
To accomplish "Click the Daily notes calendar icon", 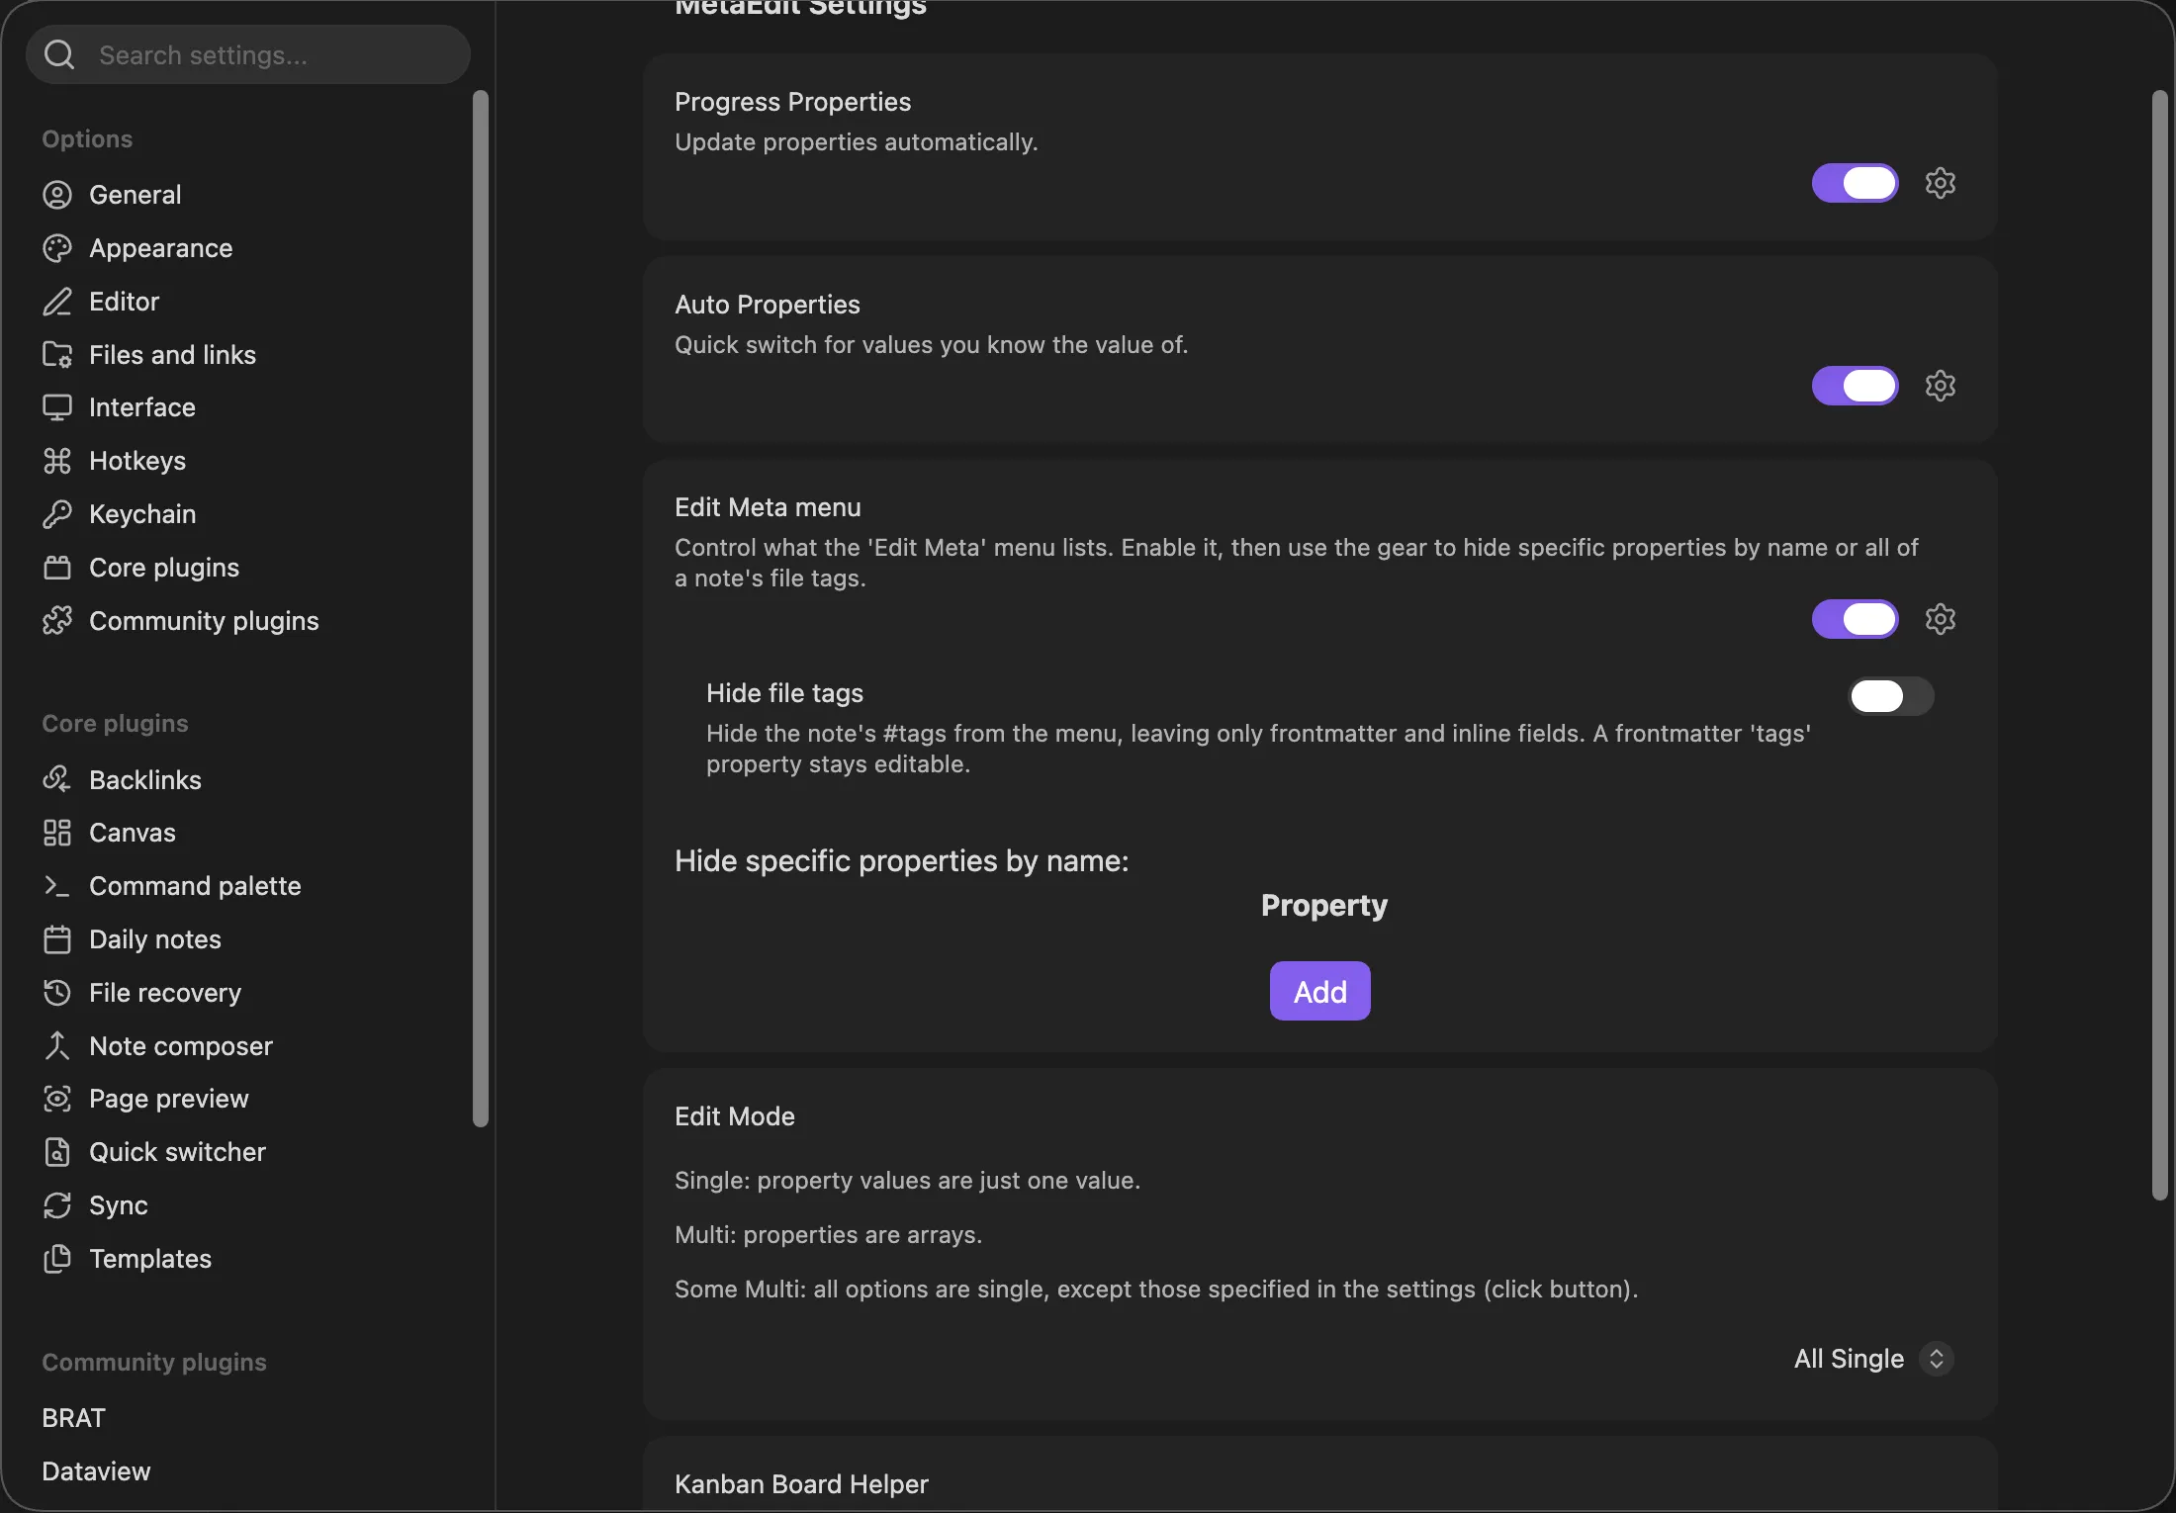I will 57,939.
